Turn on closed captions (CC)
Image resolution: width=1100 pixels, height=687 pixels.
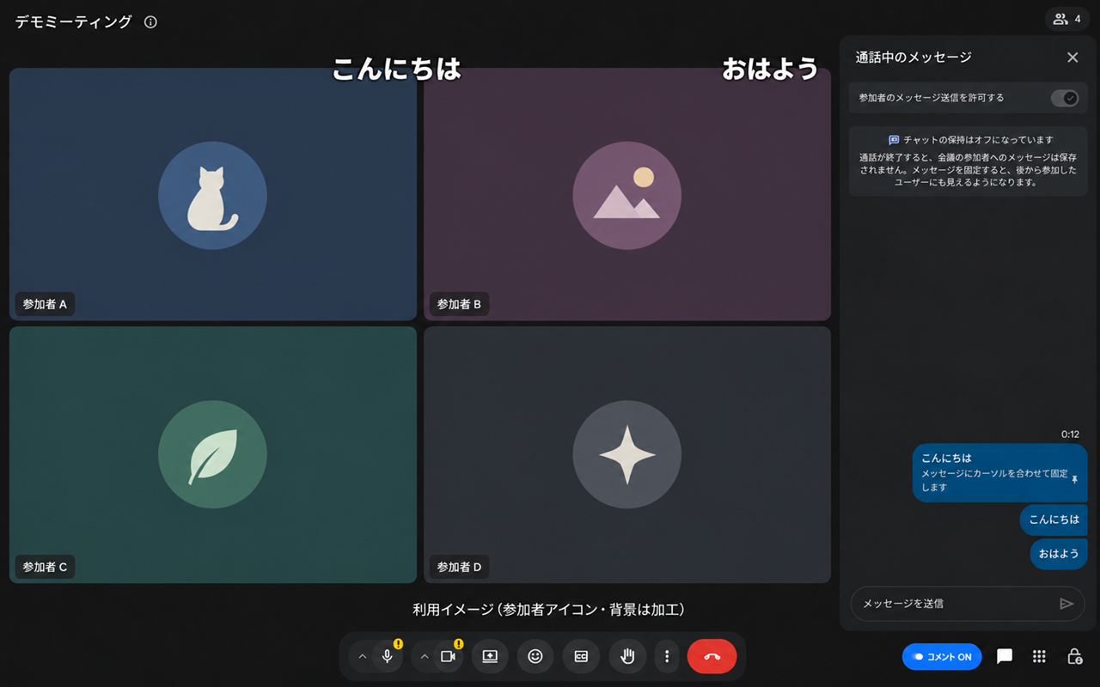click(x=581, y=657)
